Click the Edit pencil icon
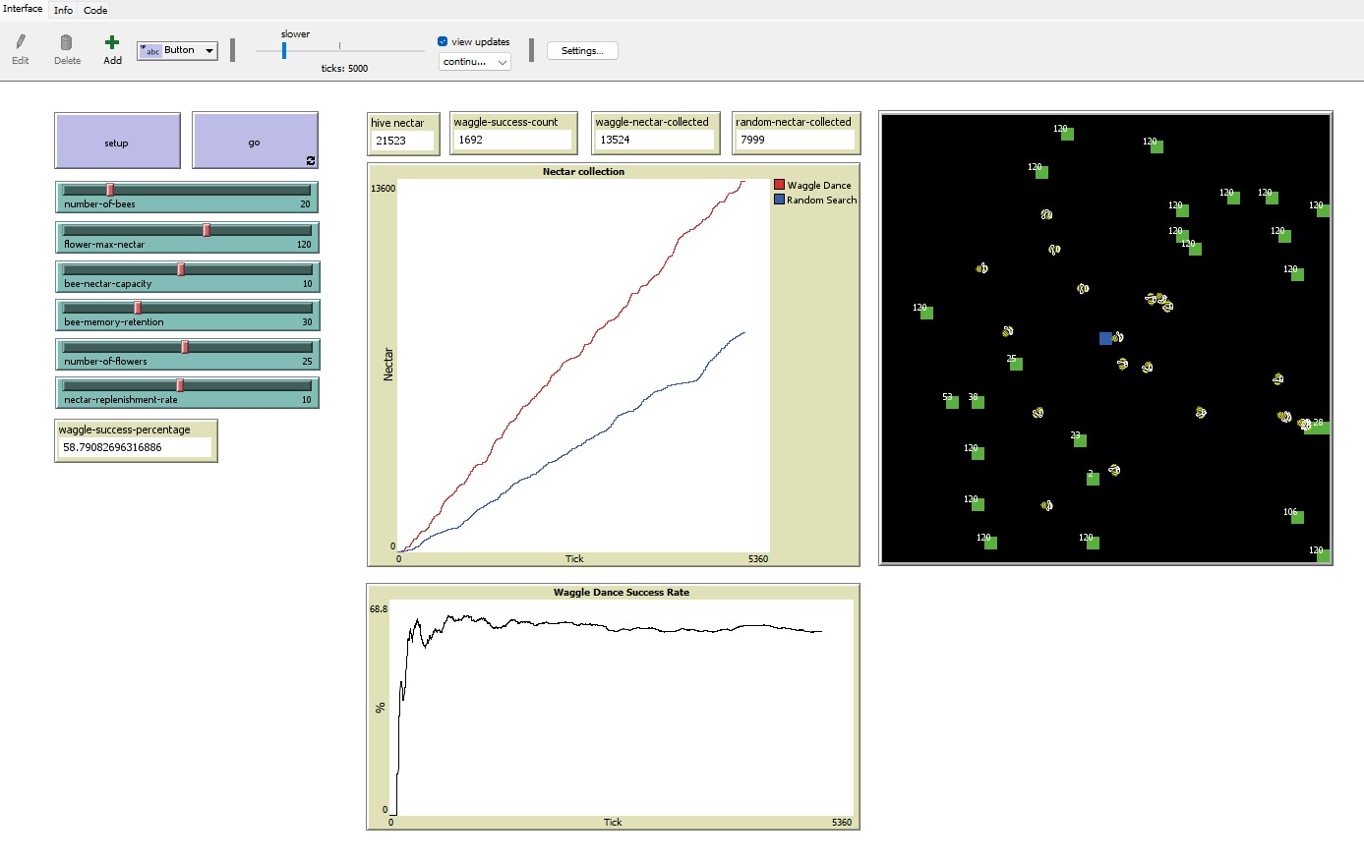This screenshot has width=1364, height=861. [x=21, y=42]
